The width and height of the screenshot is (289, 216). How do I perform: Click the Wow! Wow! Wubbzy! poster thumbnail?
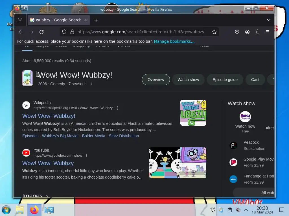(27, 78)
